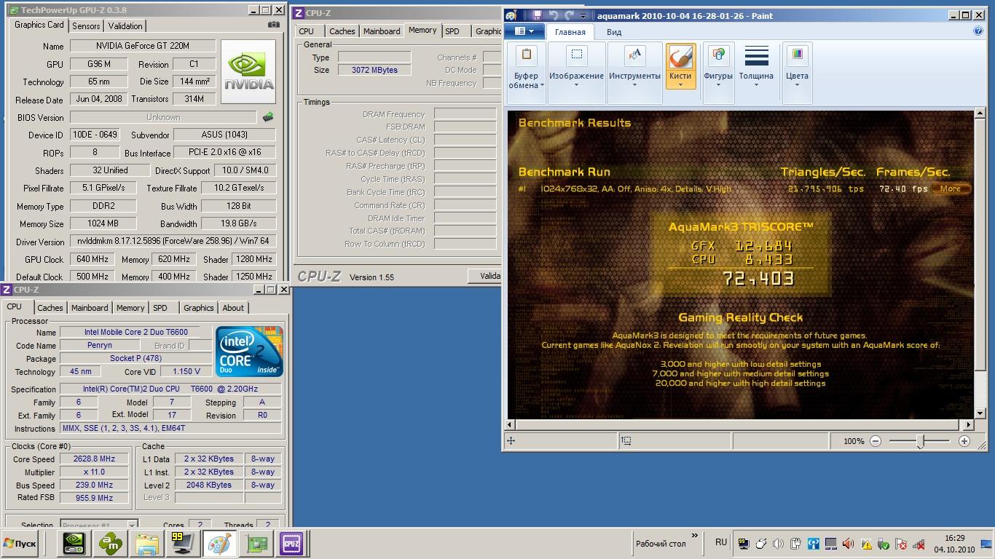This screenshot has width=995, height=559.
Task: Click the BIOS save chip icon in GPU-Z
Action: pos(268,116)
